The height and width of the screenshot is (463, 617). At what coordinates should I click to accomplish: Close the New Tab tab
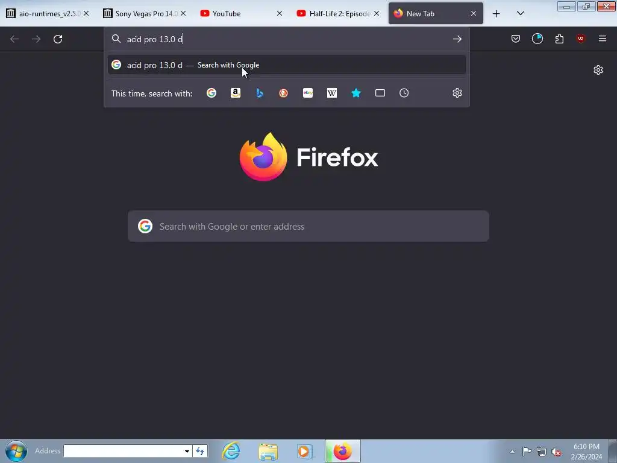click(x=474, y=13)
